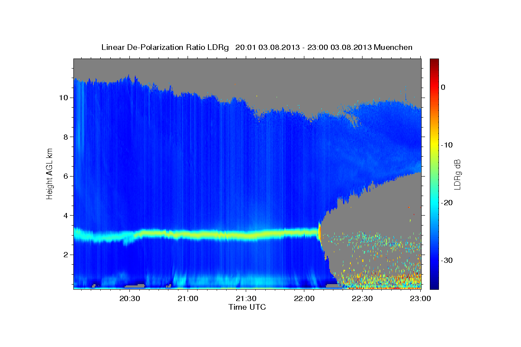
Task: Click the plot title 'Linear De-Polarization Ratio LDRg'
Action: [x=165, y=47]
